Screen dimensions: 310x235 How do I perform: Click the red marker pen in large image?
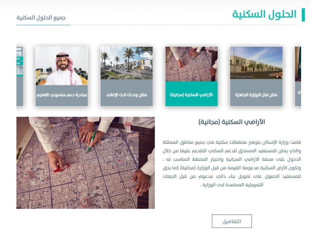pos(62,169)
